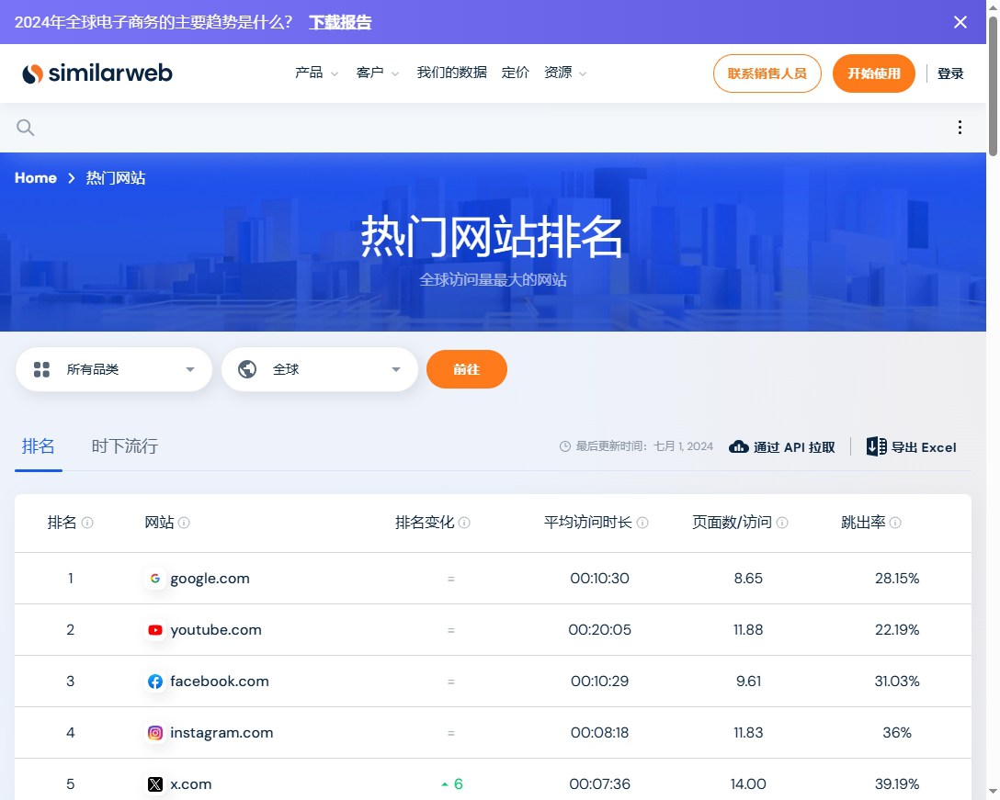Click the Instagram favicon in row 4
This screenshot has height=800, width=1000.
click(155, 733)
